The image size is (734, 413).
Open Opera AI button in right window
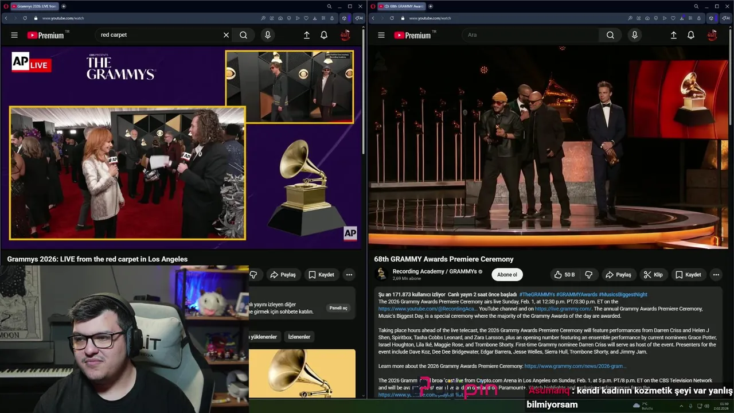point(725,18)
